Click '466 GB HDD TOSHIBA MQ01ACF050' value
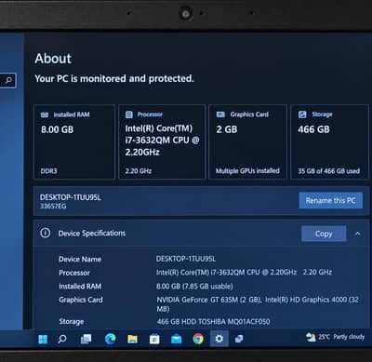This screenshot has height=362, width=372. tap(213, 321)
